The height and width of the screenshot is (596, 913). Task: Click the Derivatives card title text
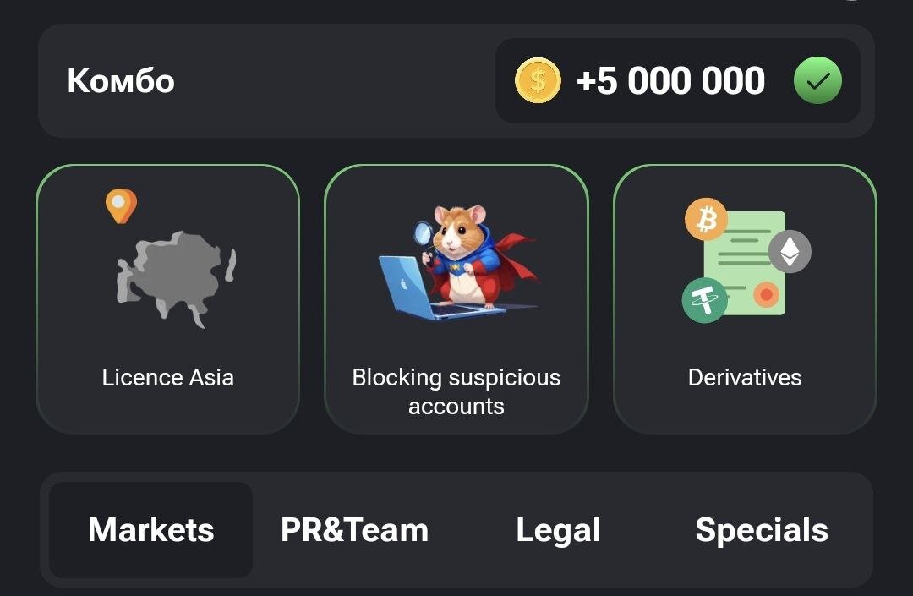745,377
